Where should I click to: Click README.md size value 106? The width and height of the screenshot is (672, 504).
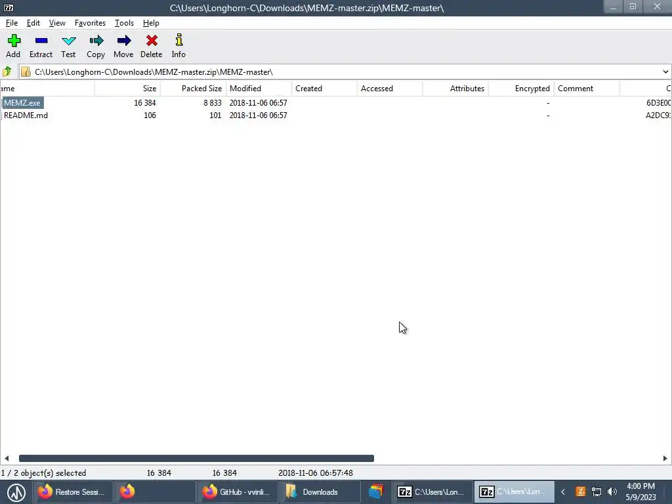[x=150, y=115]
